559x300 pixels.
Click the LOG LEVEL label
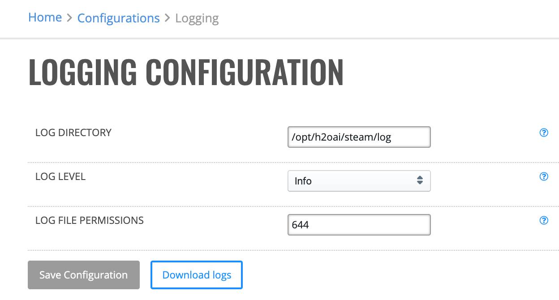click(60, 176)
